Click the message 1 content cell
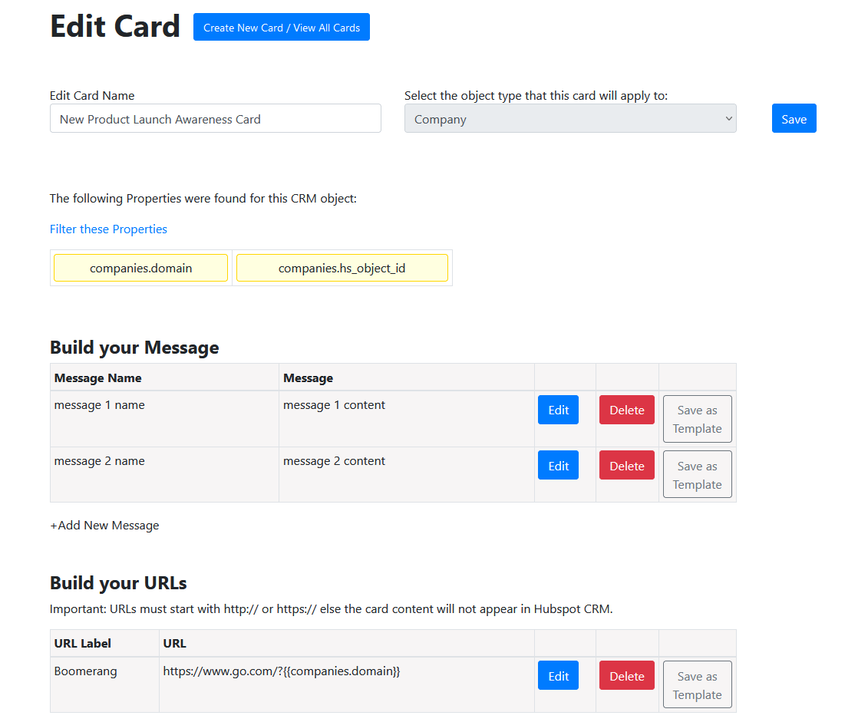The width and height of the screenshot is (868, 722). (334, 405)
